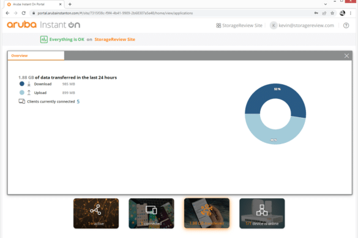
Task: Open the 1/1 device is online tile
Action: click(x=262, y=214)
